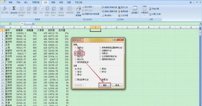Open Math & Trig (数学和三角函数) functions icon
Viewport: 202px width, 106px height.
pyautogui.click(x=61, y=8)
